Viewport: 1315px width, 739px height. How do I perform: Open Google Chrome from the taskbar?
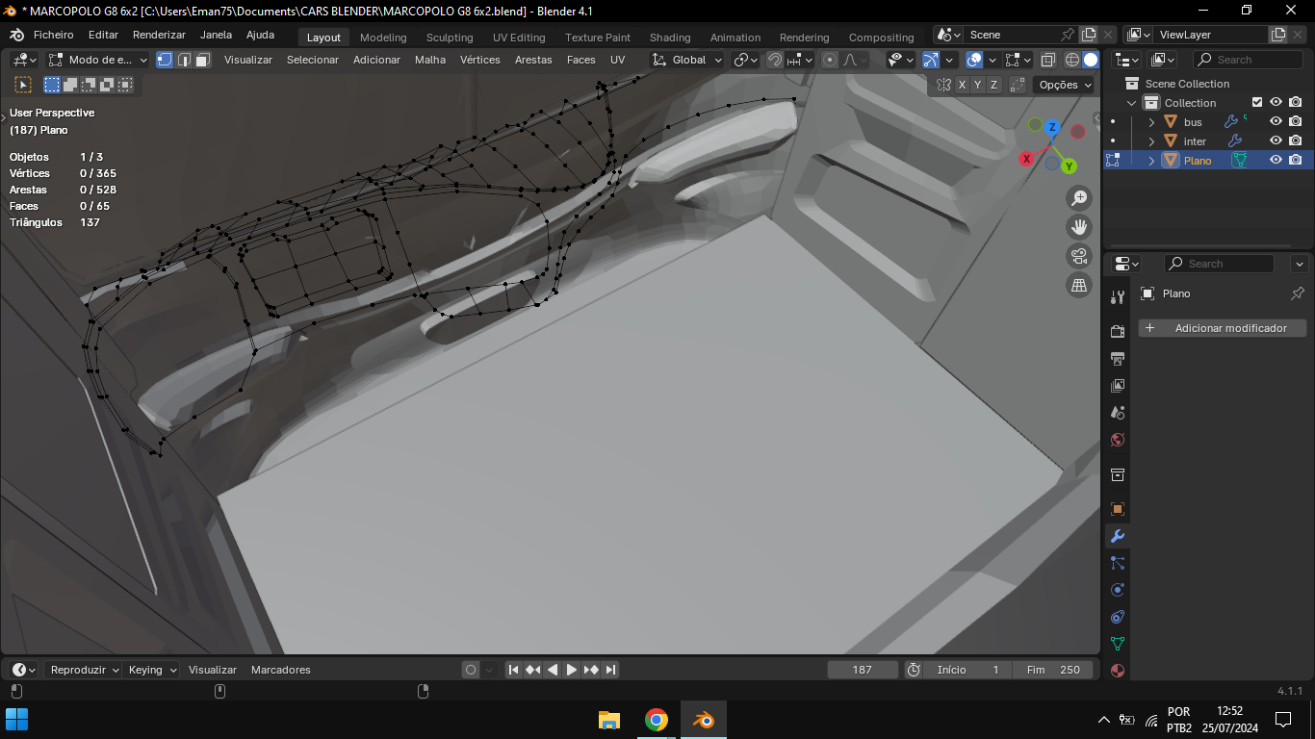(x=657, y=720)
